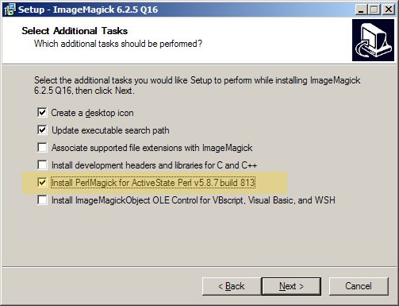Disable Update executable search path checkbox
The width and height of the screenshot is (399, 306).
[42, 130]
